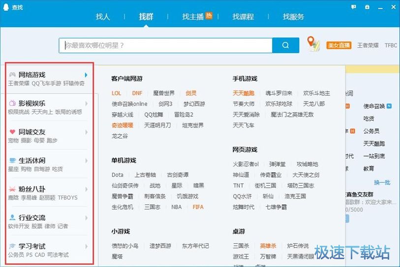Click the QQ penguin logo icon
Screen dimensions: 400x267
[x=5, y=7]
